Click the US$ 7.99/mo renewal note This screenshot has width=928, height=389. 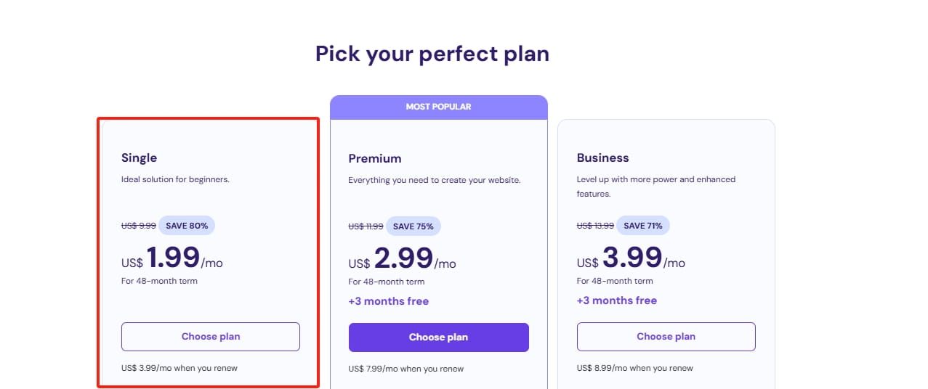[x=406, y=369]
